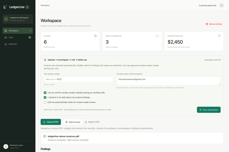Click the Automatic calls off status
This screenshot has height=152, width=229.
(x=212, y=60)
